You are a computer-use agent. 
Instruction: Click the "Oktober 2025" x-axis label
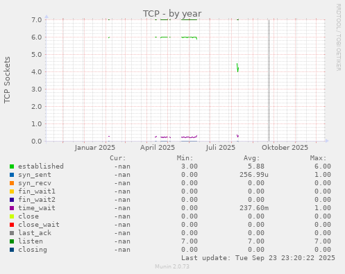coord(285,148)
